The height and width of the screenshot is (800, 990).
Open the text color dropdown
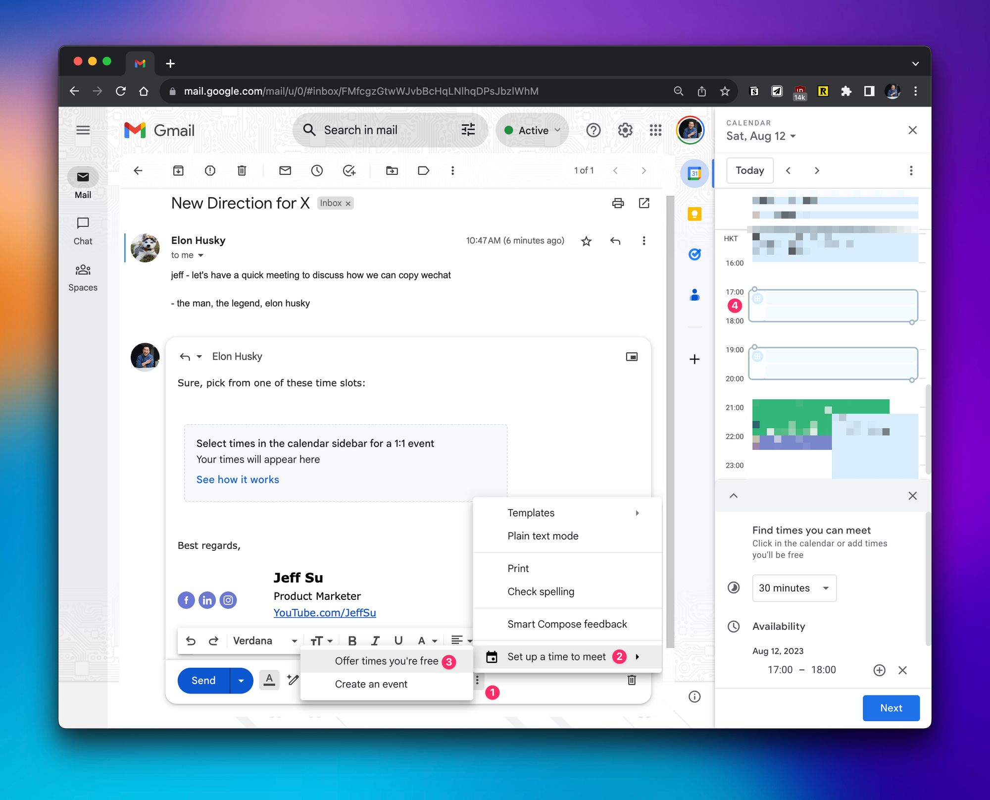click(x=427, y=641)
